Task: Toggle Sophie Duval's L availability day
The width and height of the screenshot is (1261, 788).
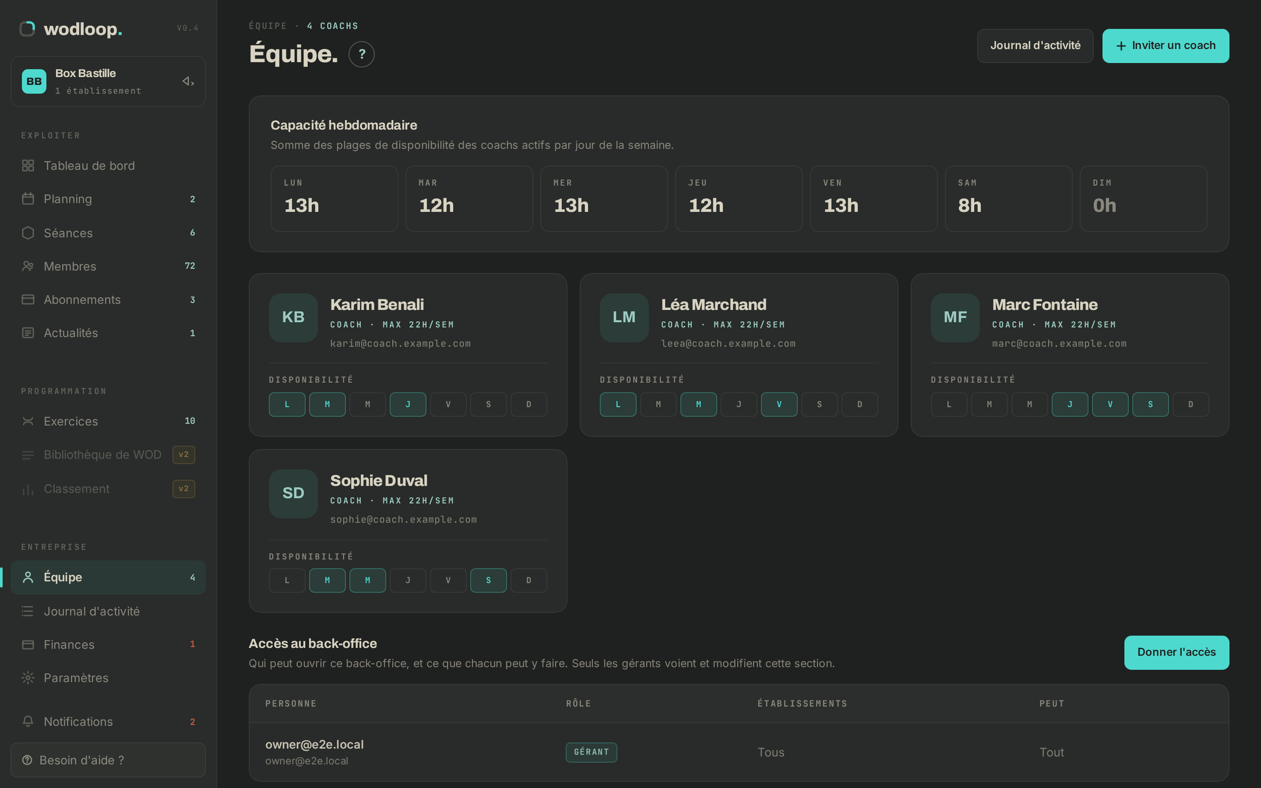Action: click(x=287, y=580)
